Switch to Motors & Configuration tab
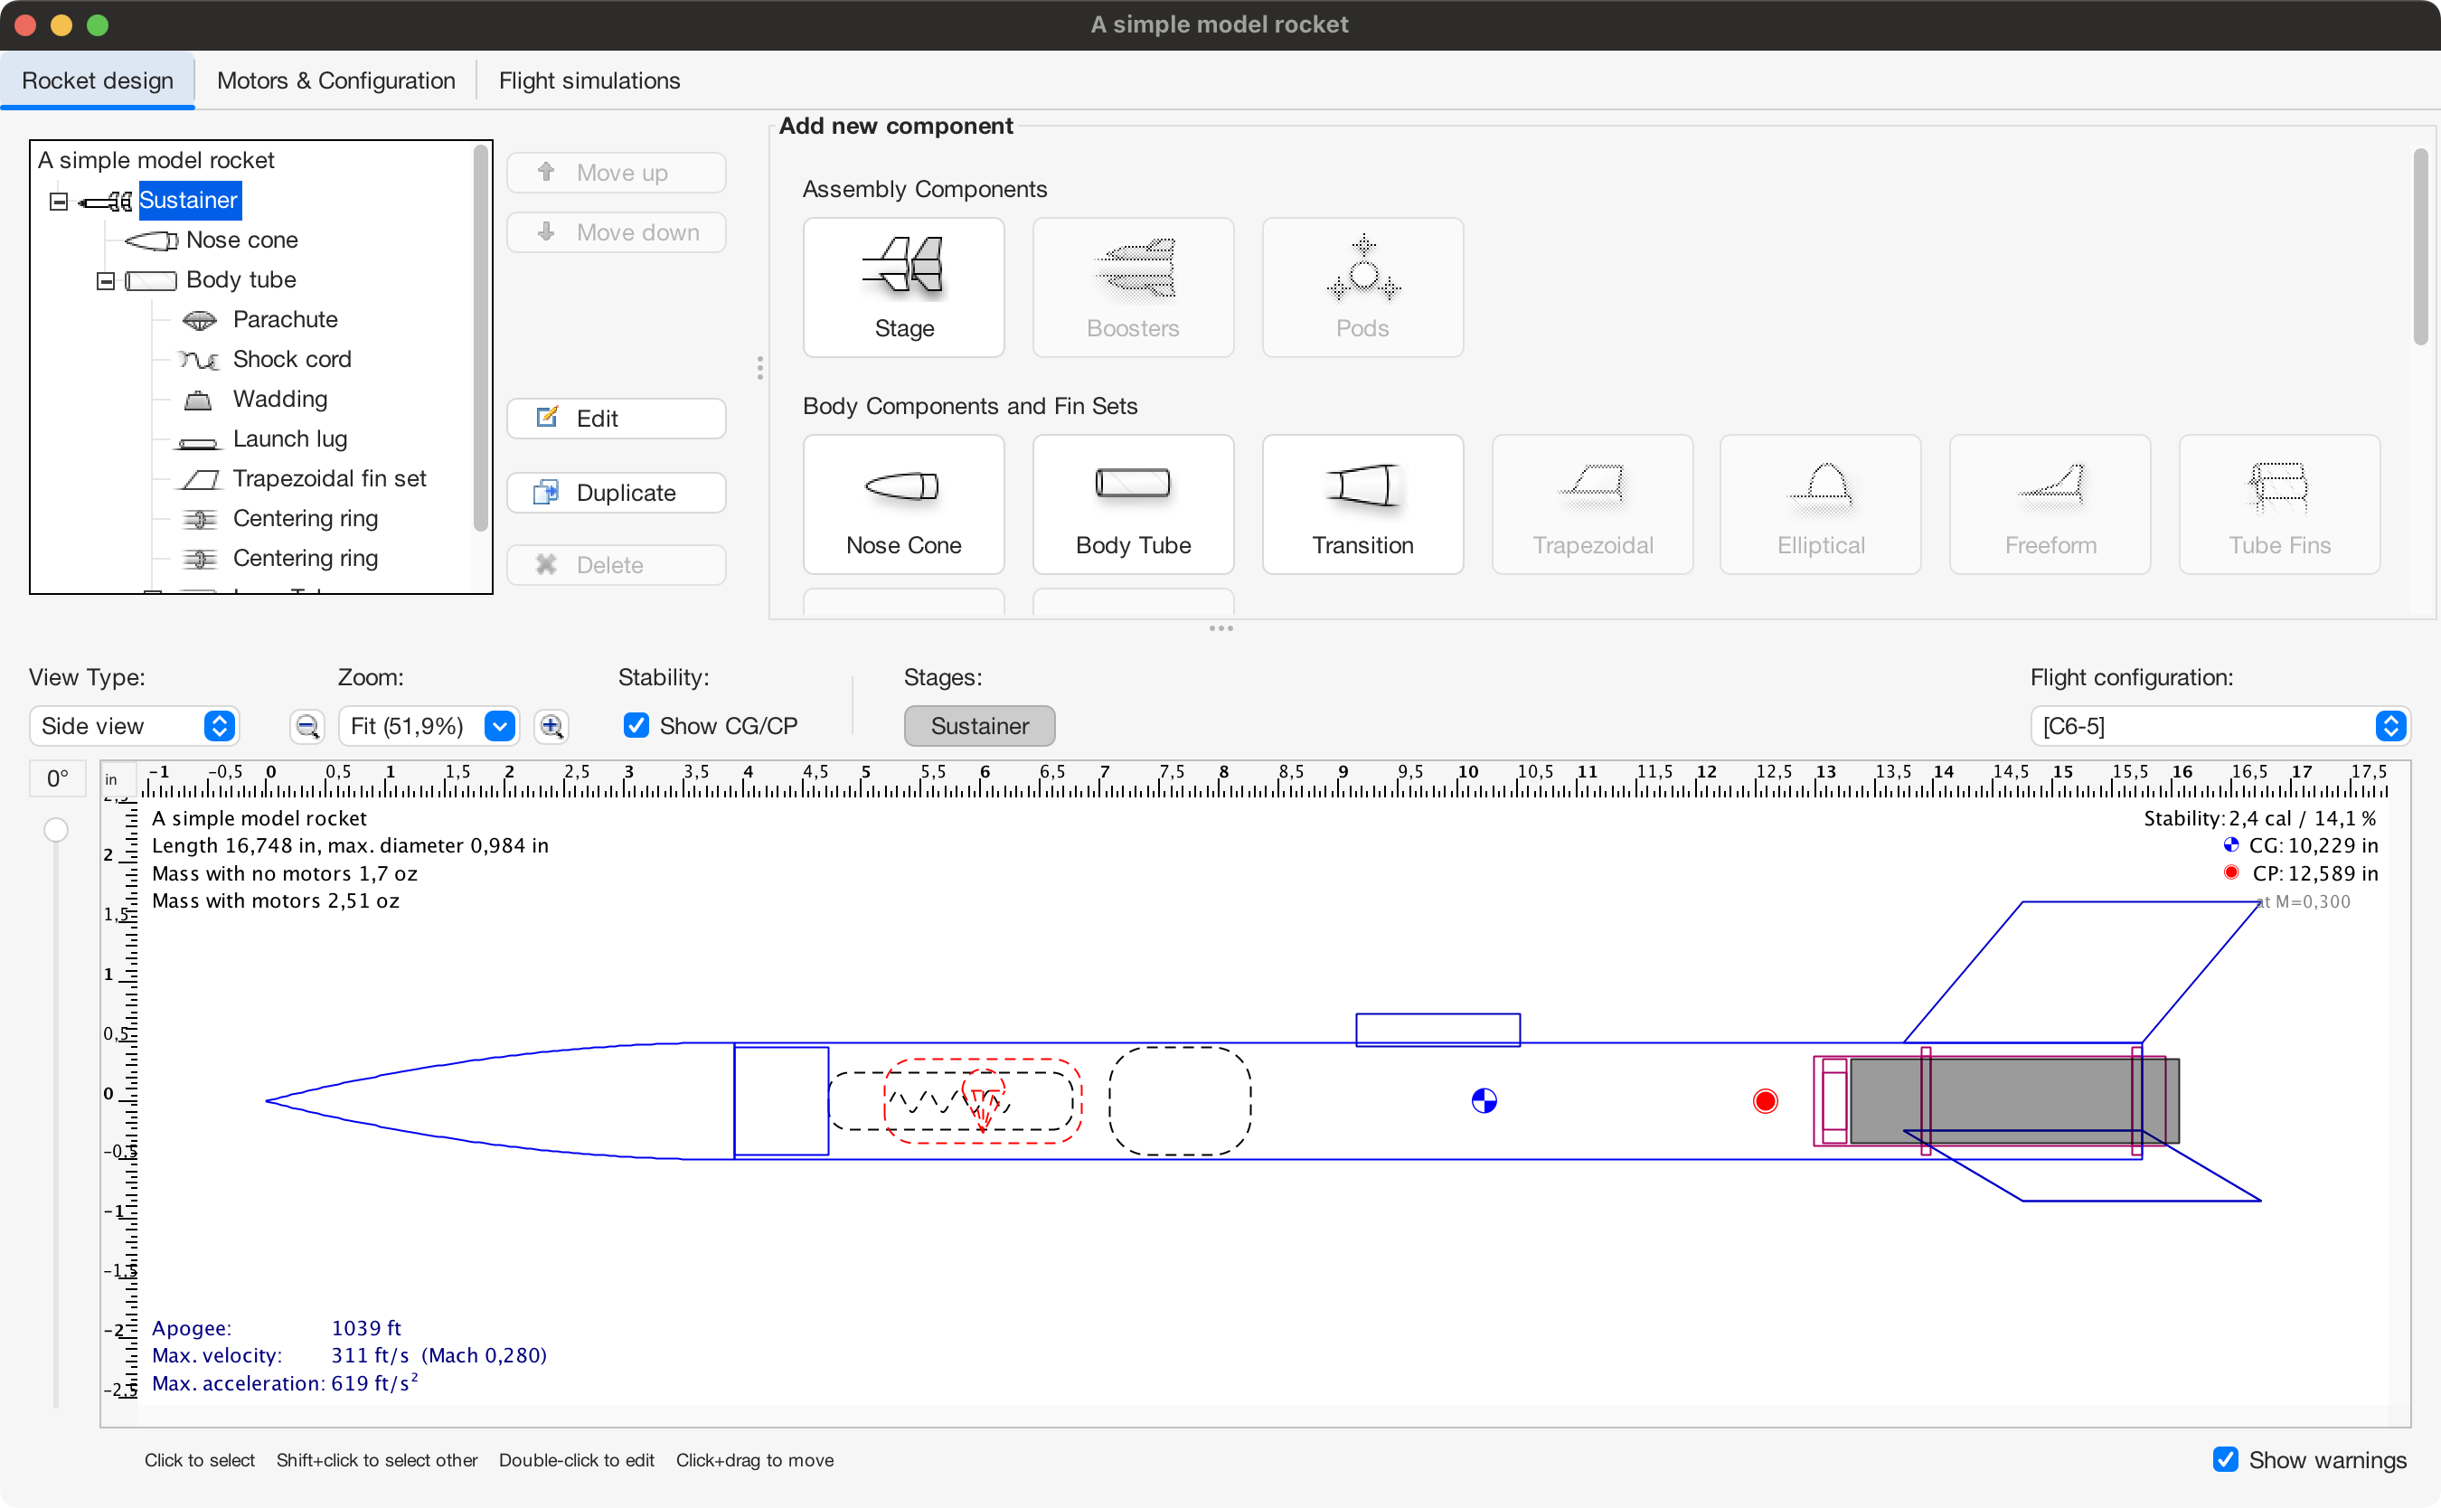 [x=336, y=80]
